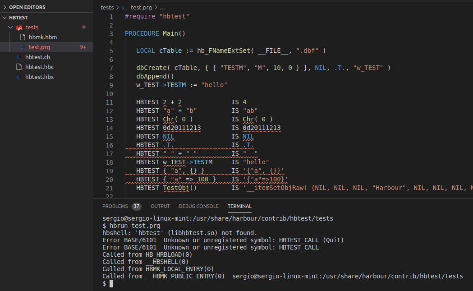The height and width of the screenshot is (291, 473).
Task: Click the modified dot on tests folder
Action: [x=84, y=28]
